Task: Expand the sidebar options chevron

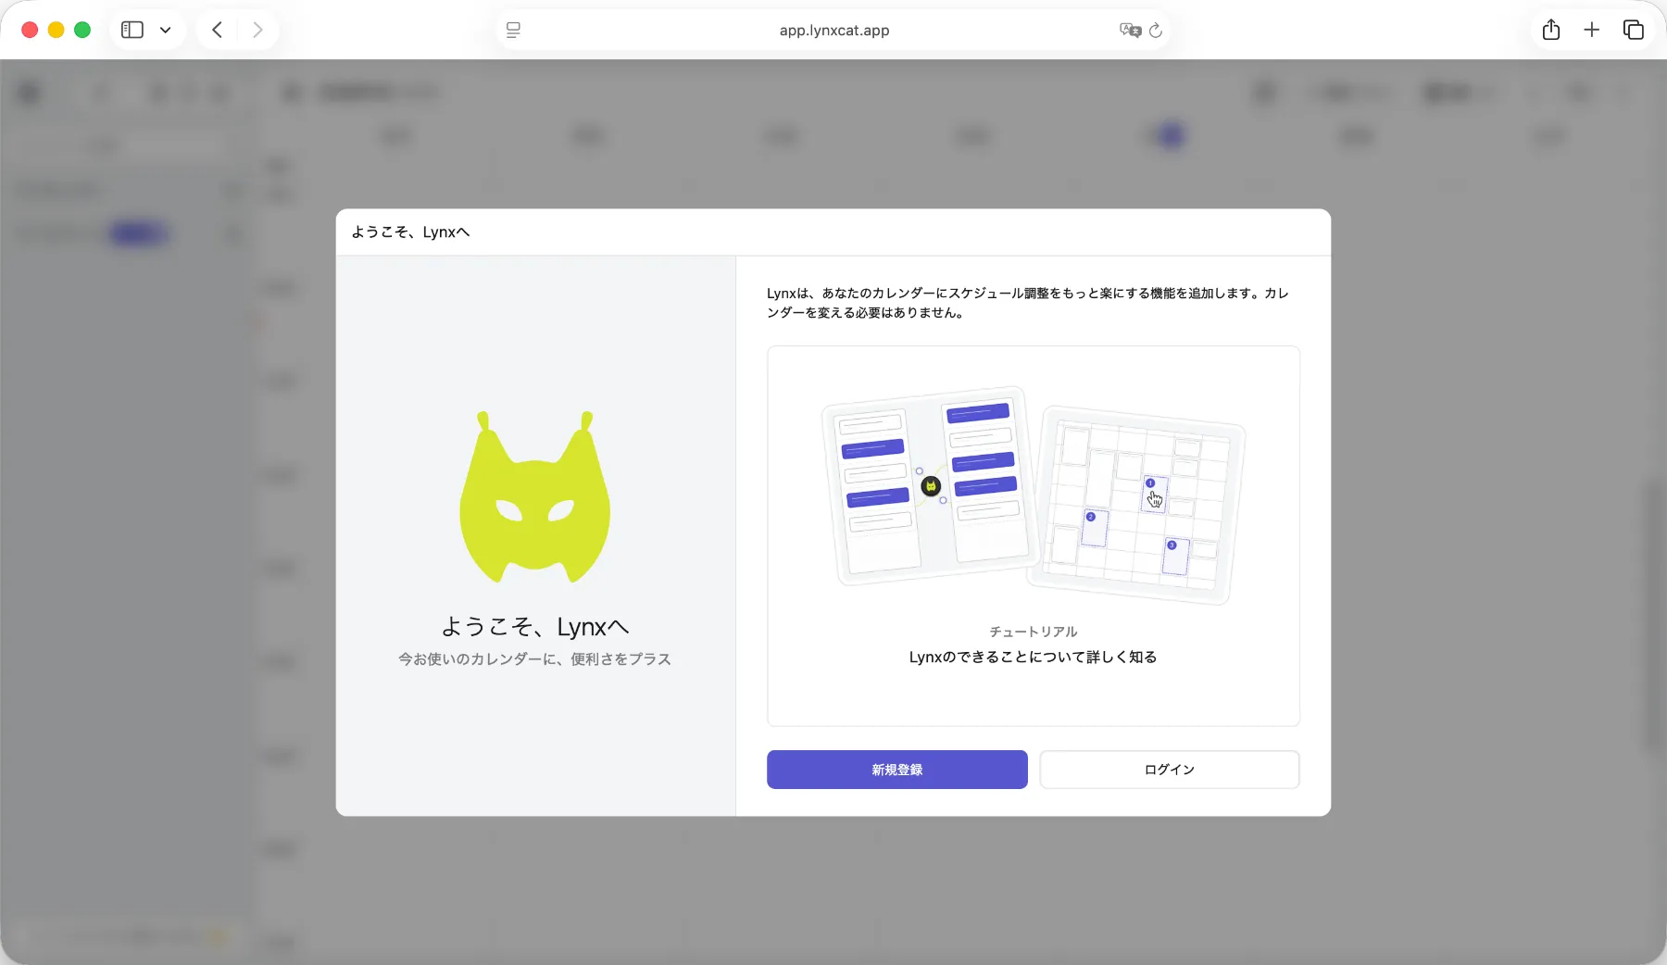Action: 166,29
